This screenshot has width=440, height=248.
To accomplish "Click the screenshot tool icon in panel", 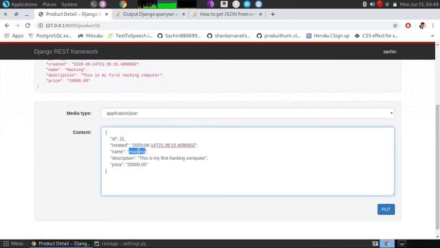I will (224, 4).
